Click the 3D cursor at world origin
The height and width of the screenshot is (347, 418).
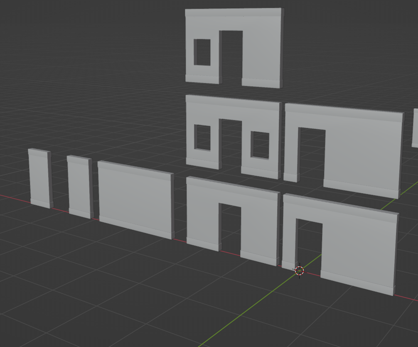[x=299, y=271]
